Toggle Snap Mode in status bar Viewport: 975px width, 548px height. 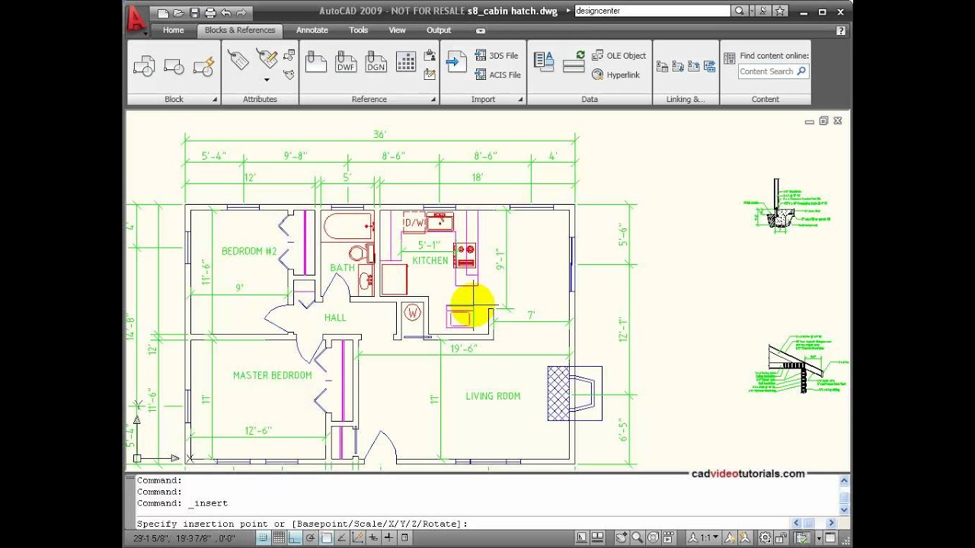click(263, 537)
